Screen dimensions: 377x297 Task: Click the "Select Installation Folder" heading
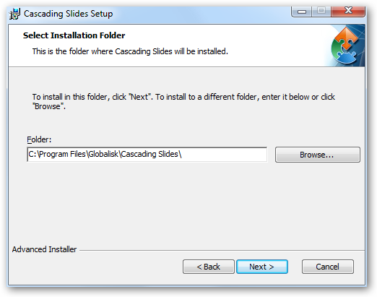74,35
